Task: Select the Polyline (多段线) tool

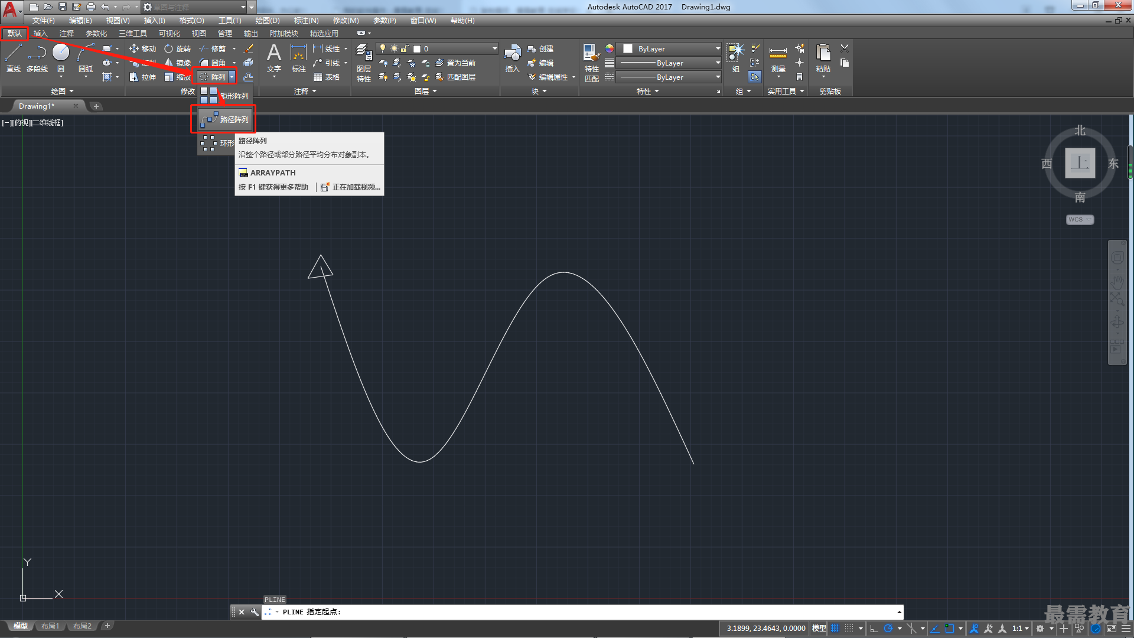Action: (37, 58)
